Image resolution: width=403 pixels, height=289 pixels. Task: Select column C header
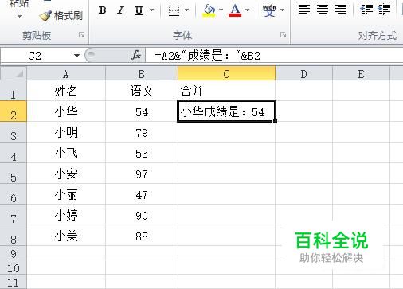[x=226, y=73]
